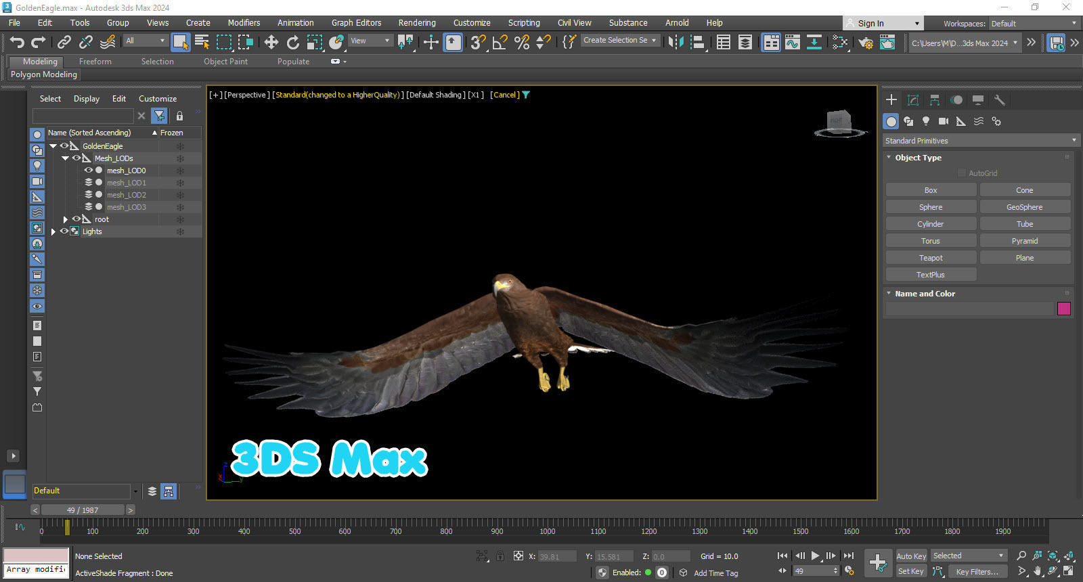Click the Mirror tool icon
This screenshot has width=1083, height=582.
[675, 42]
